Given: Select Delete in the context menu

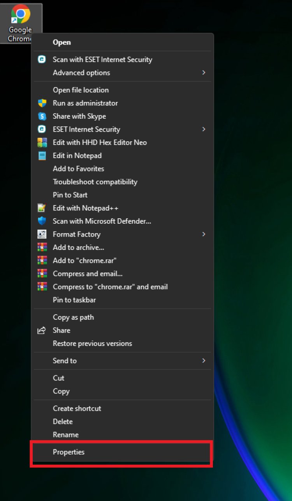Looking at the screenshot, I should click(x=63, y=422).
